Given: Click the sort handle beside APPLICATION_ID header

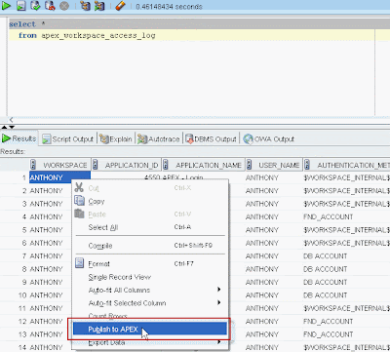Looking at the screenshot, I should [95, 165].
